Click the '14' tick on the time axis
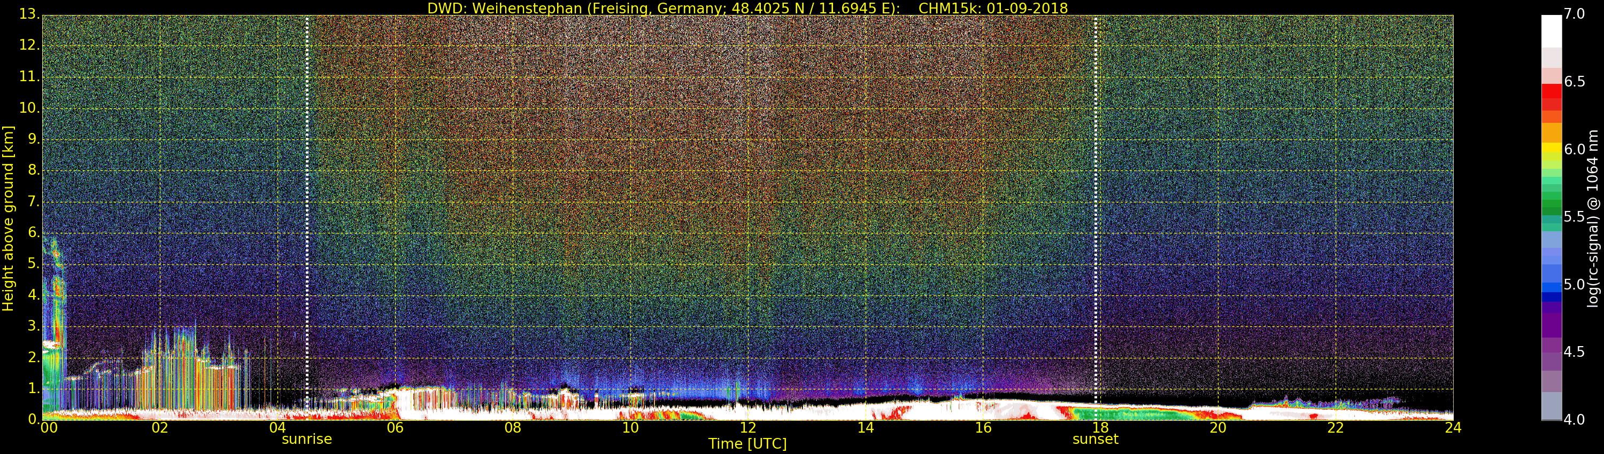 (866, 428)
